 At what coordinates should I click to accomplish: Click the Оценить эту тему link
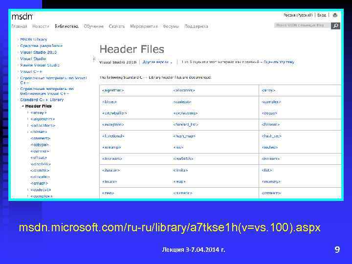pos(279,62)
